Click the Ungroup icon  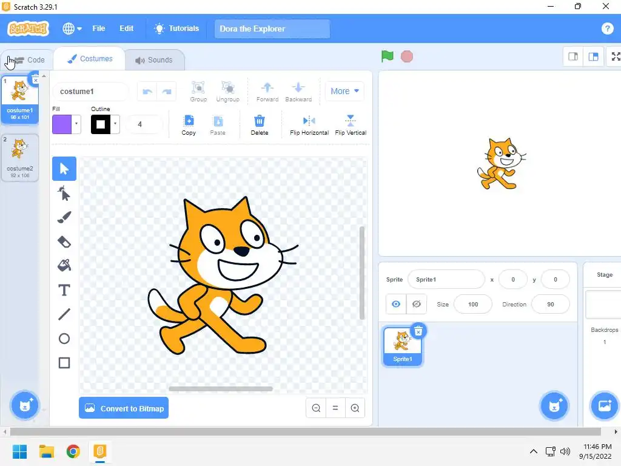228,92
